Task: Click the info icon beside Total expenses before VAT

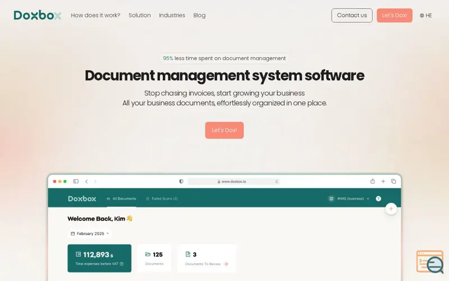Action: [x=121, y=264]
